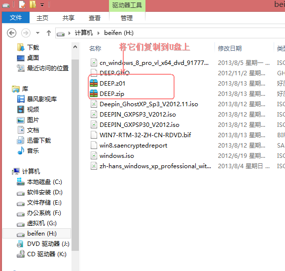The width and height of the screenshot is (285, 271).
Task: Open recent locations dropdown arrow
Action: pyautogui.click(x=37, y=33)
